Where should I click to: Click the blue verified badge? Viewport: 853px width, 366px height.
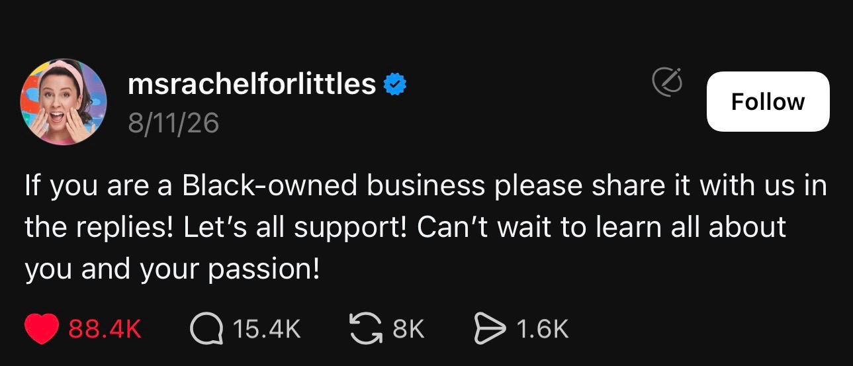395,85
